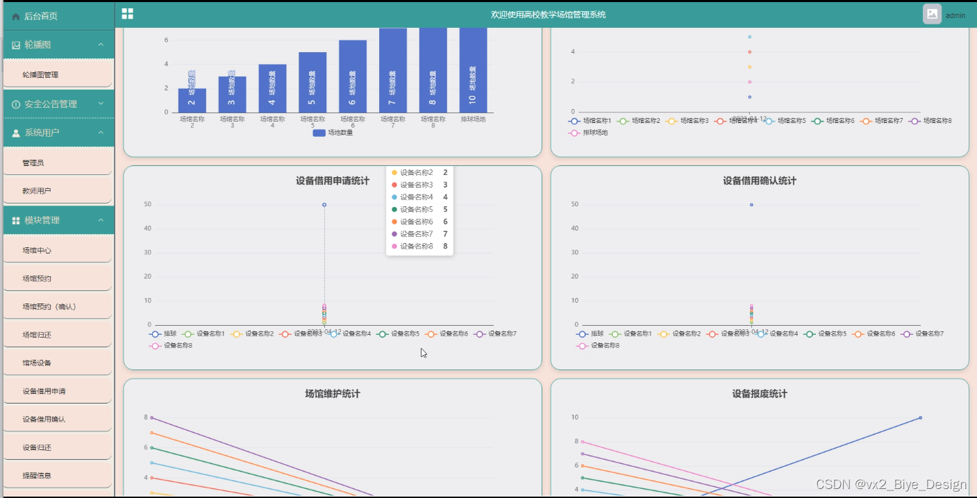Toggle 设备名称1 legend in 设备借用确认统计 chart
Screen dimensions: 977x498
click(630, 334)
